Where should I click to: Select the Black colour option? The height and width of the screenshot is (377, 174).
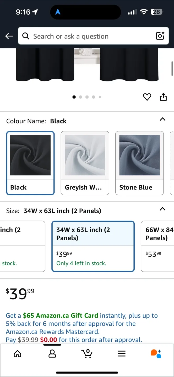tap(30, 163)
